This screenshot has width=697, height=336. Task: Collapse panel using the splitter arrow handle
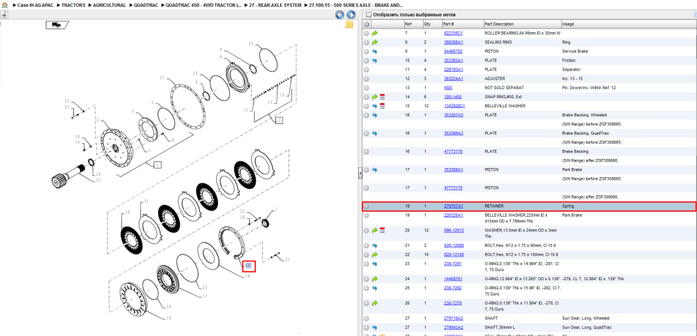[x=360, y=174]
